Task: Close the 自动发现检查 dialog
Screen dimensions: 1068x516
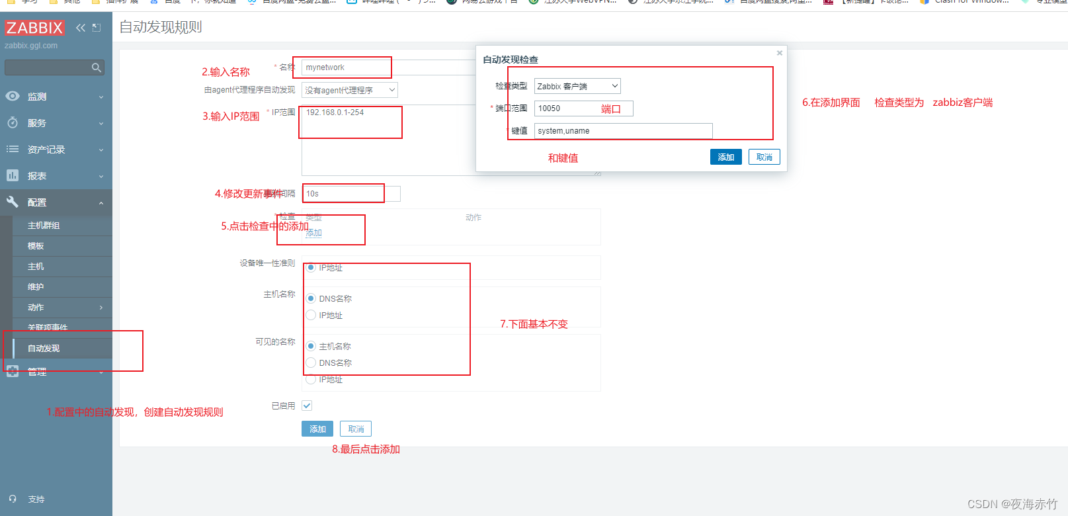Action: click(780, 53)
